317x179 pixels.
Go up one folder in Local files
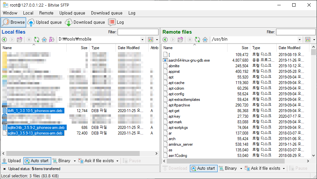coord(19,39)
